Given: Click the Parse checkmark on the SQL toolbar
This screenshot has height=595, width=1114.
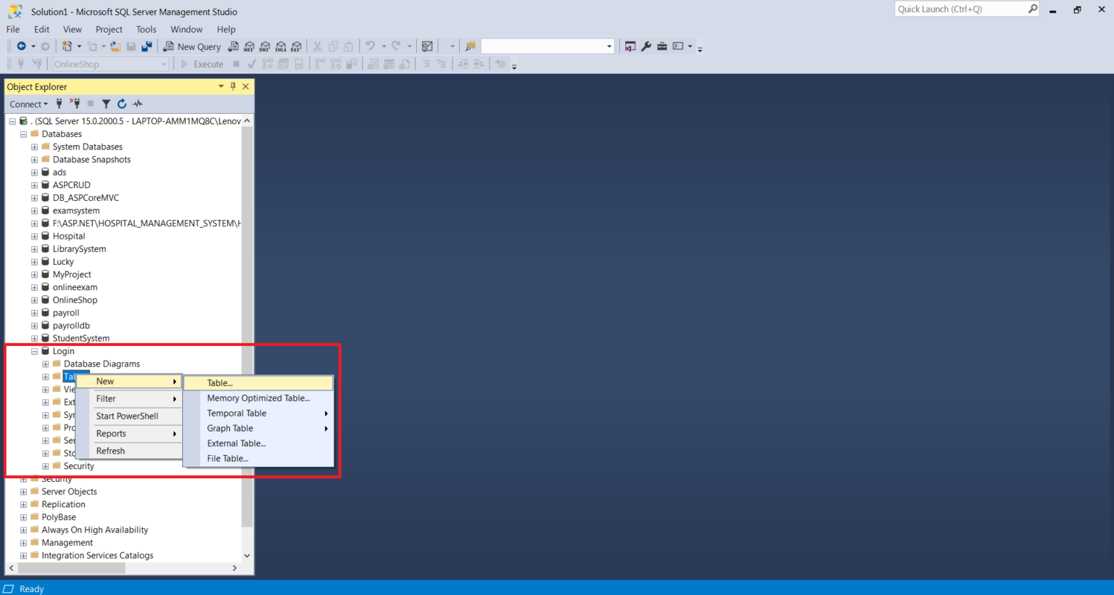Looking at the screenshot, I should click(251, 64).
